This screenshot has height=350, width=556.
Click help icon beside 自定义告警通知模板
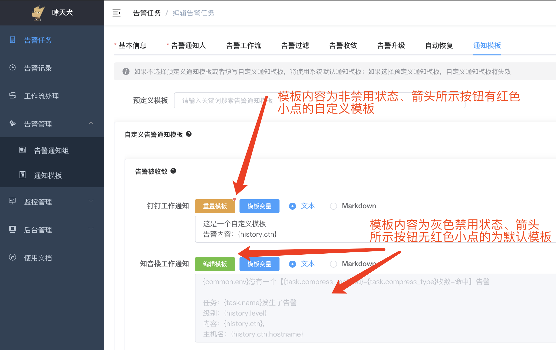point(189,134)
